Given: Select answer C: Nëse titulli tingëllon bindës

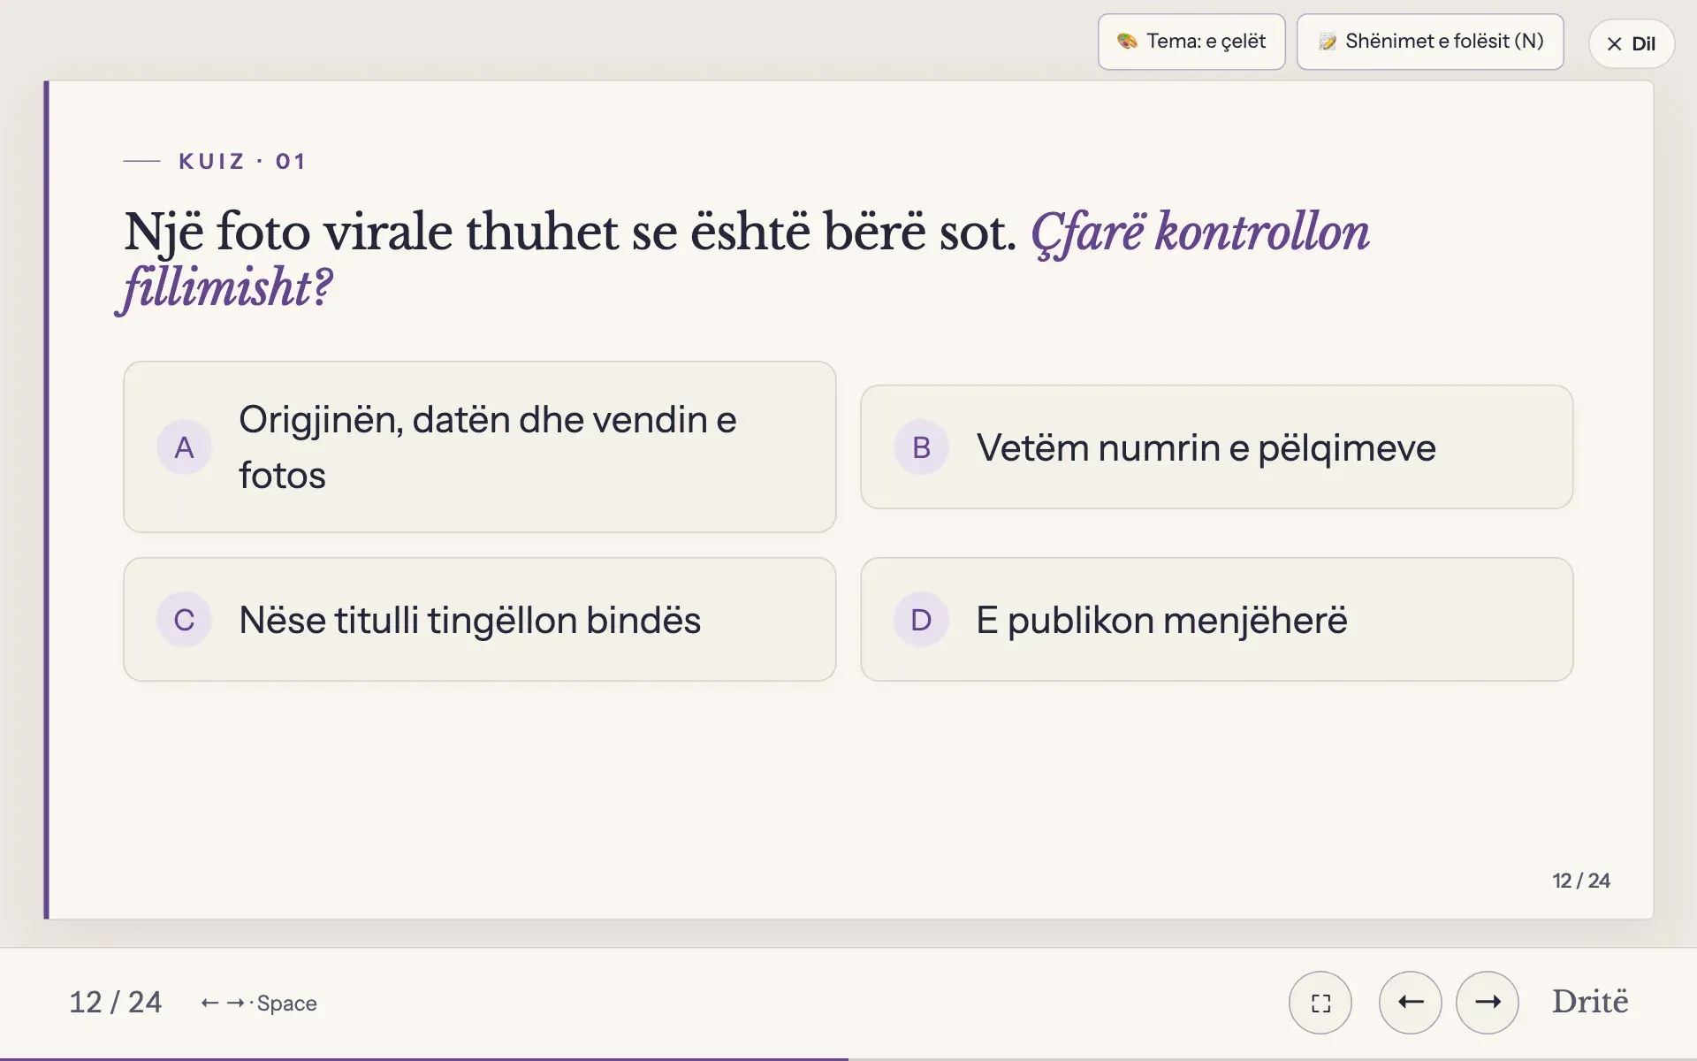Looking at the screenshot, I should 480,619.
